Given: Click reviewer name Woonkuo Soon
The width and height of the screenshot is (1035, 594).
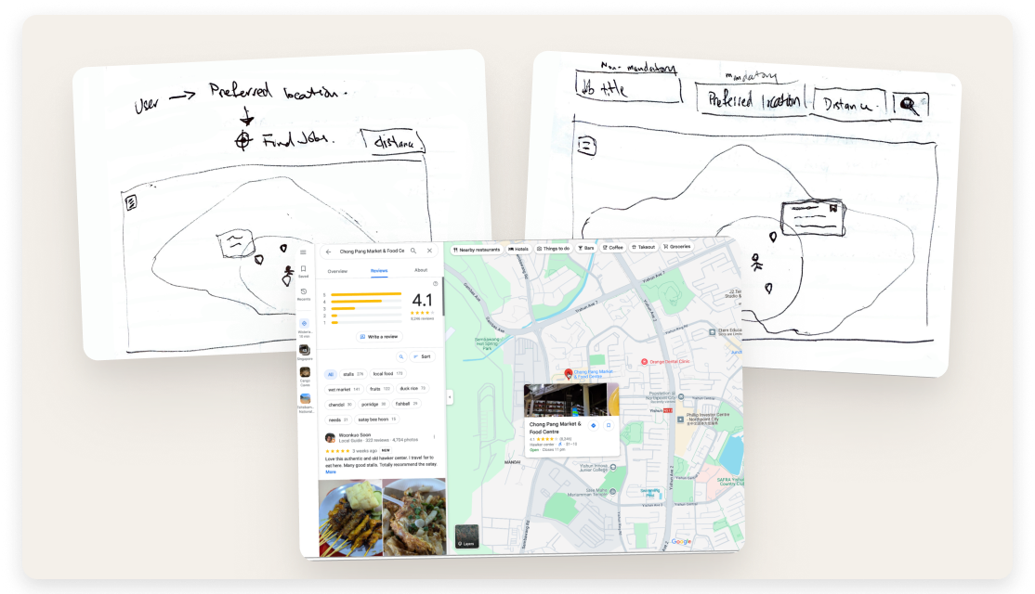Looking at the screenshot, I should (x=355, y=435).
